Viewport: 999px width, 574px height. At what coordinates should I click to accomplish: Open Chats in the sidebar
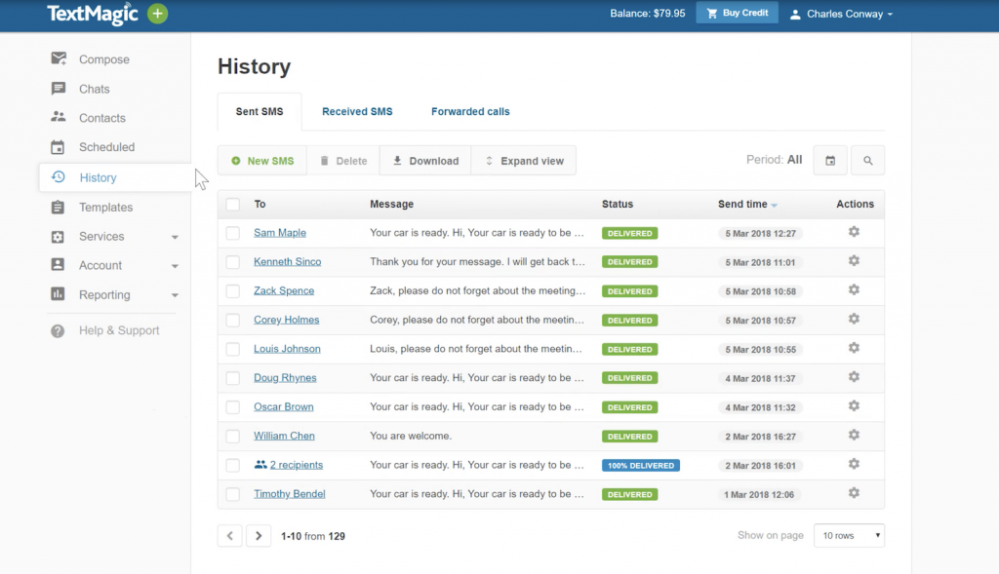click(x=94, y=89)
